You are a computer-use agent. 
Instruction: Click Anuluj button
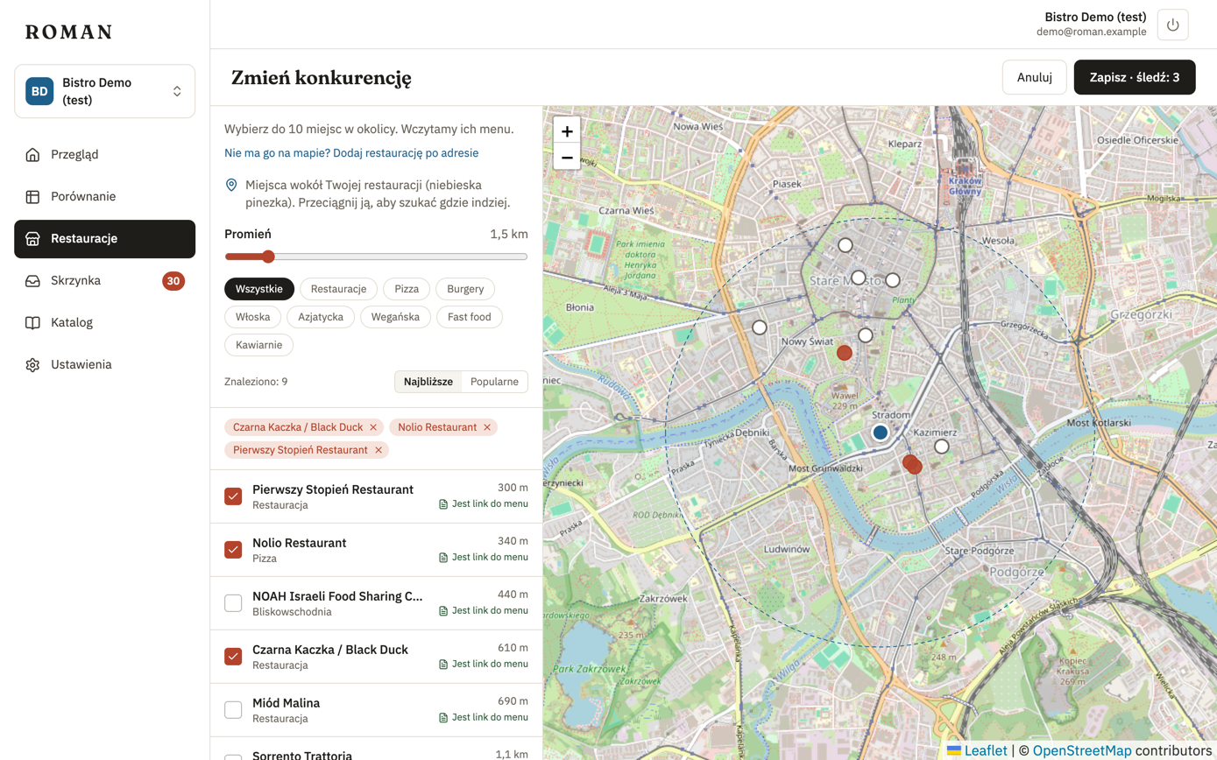click(1034, 77)
